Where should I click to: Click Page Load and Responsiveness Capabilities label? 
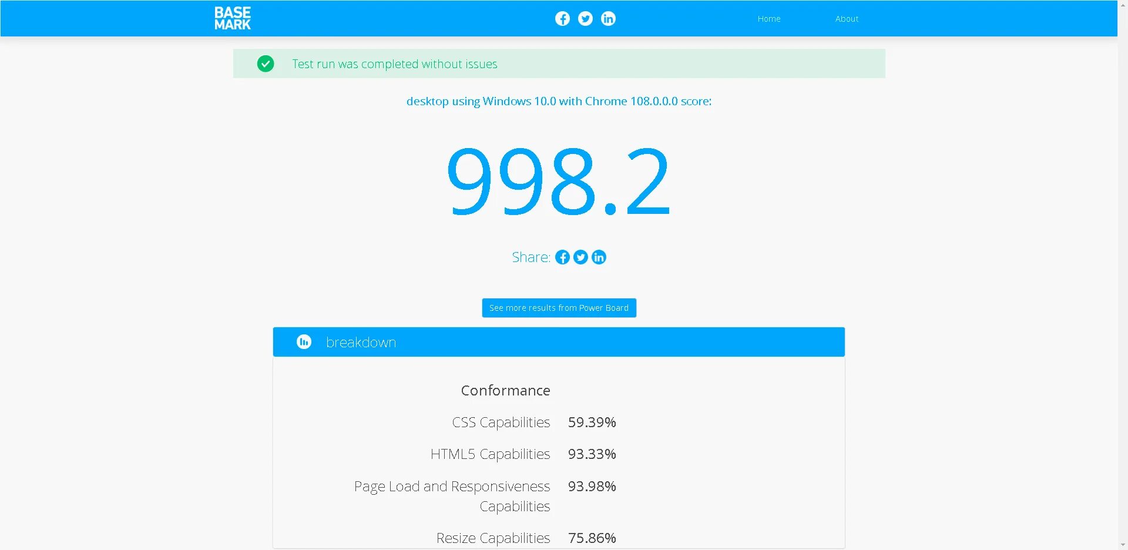click(x=452, y=497)
